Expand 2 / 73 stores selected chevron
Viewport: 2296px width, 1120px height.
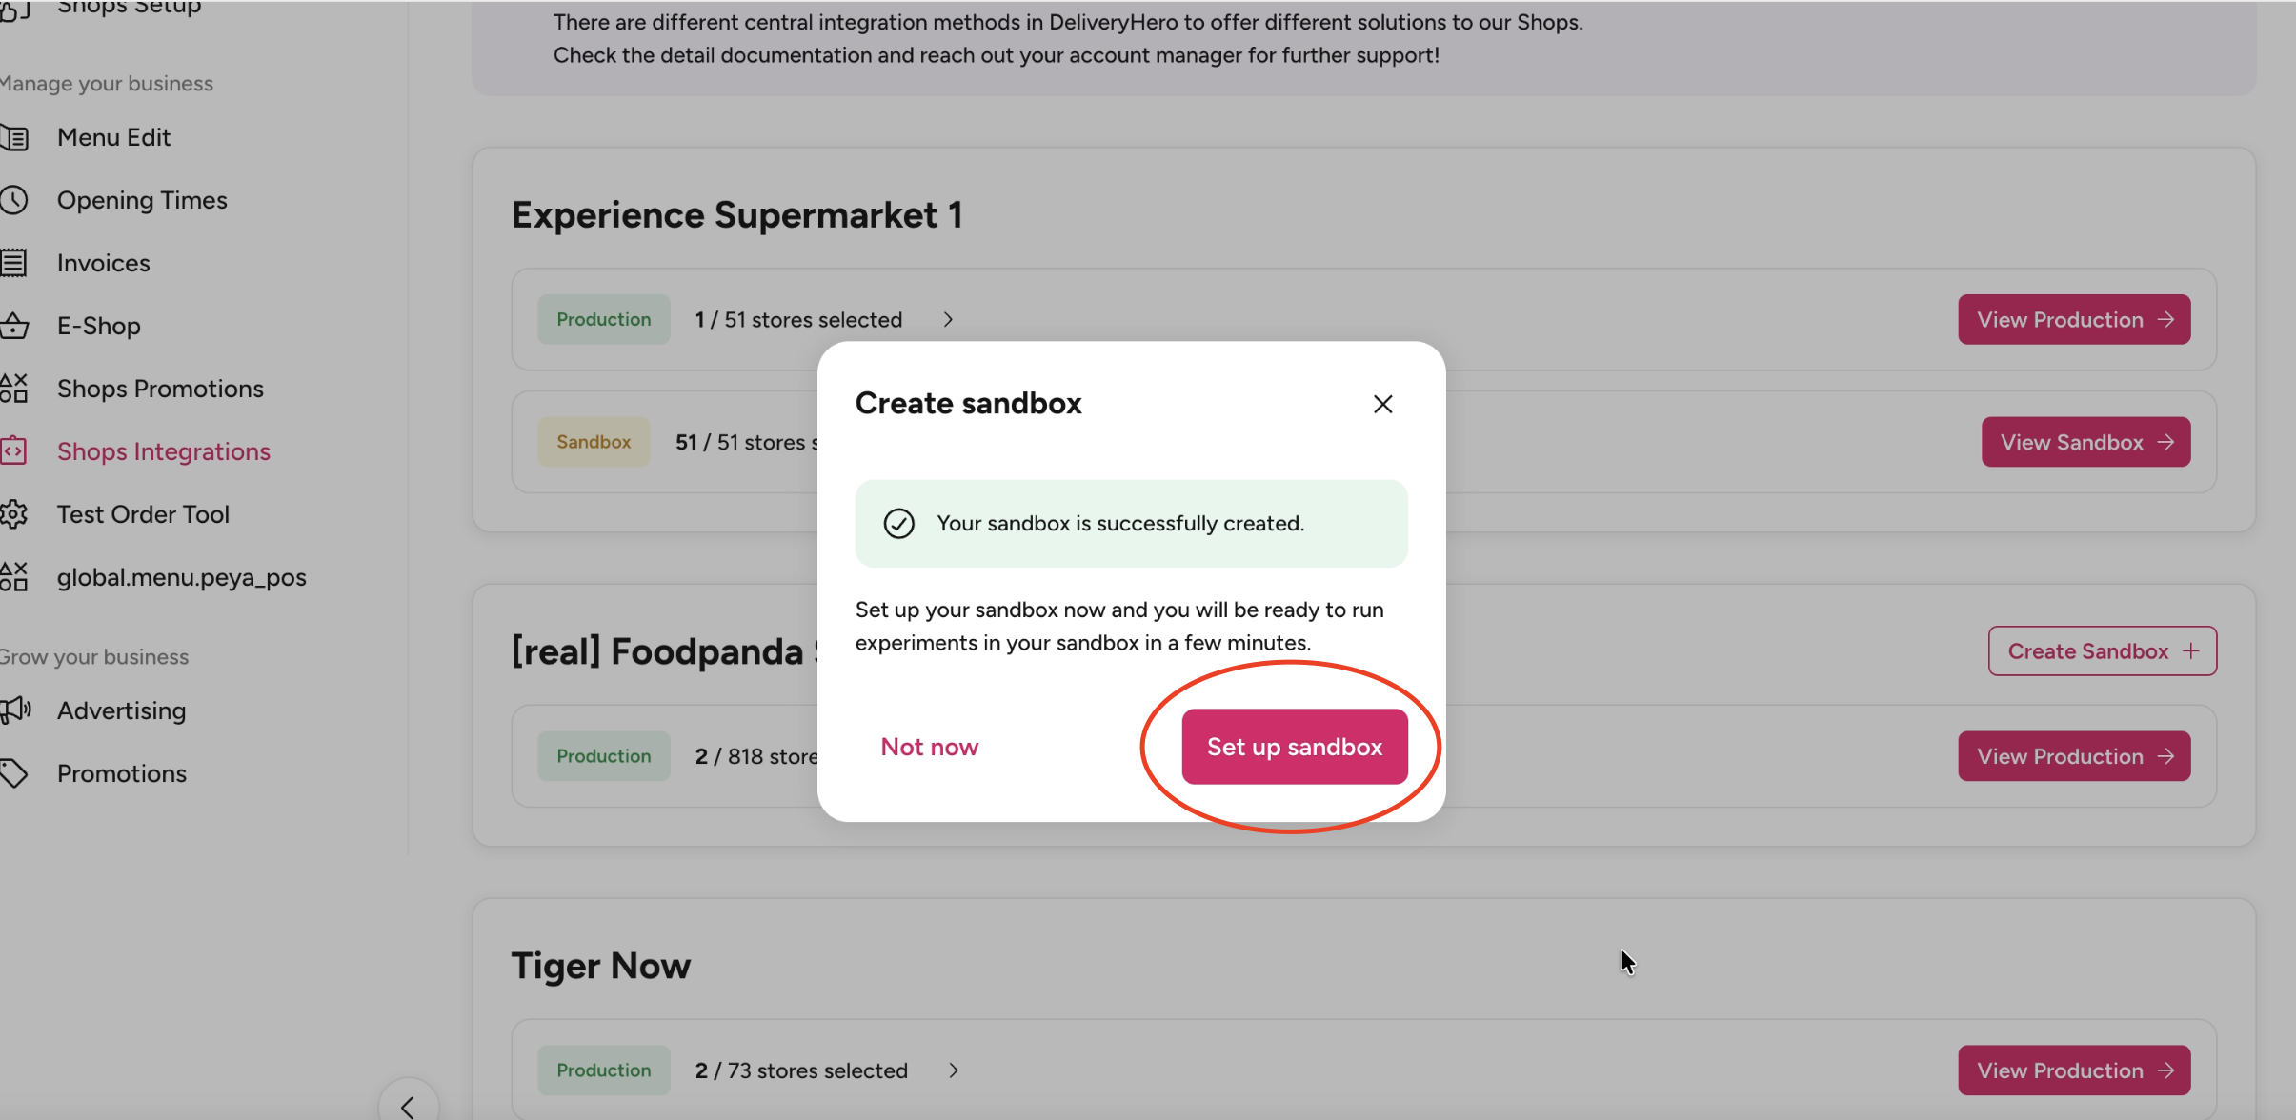[x=954, y=1070]
